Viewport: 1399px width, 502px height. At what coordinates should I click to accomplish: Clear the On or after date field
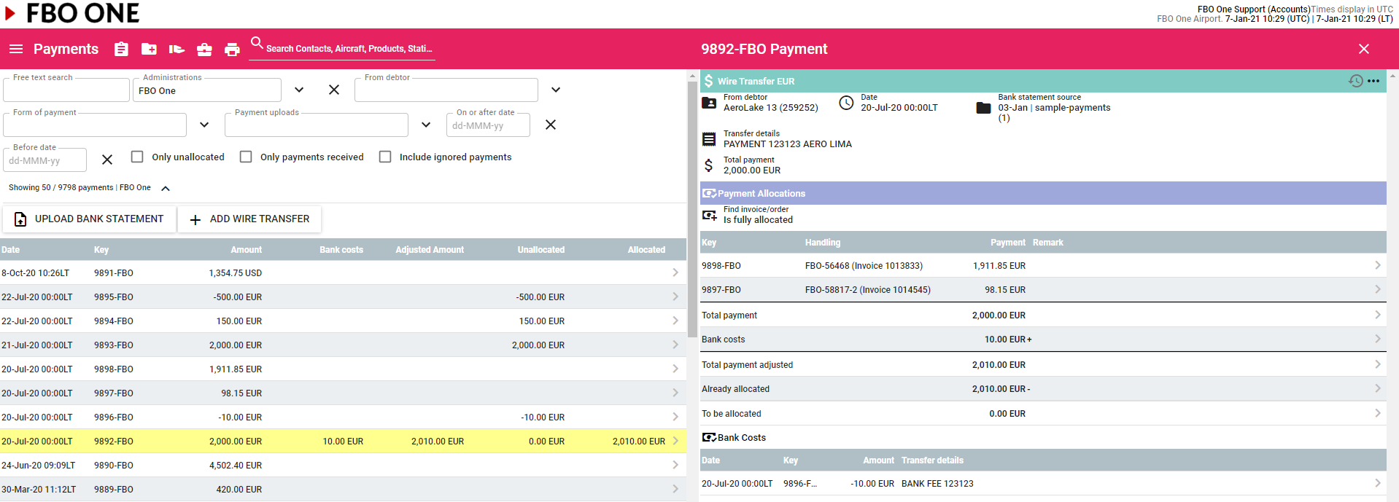click(551, 125)
